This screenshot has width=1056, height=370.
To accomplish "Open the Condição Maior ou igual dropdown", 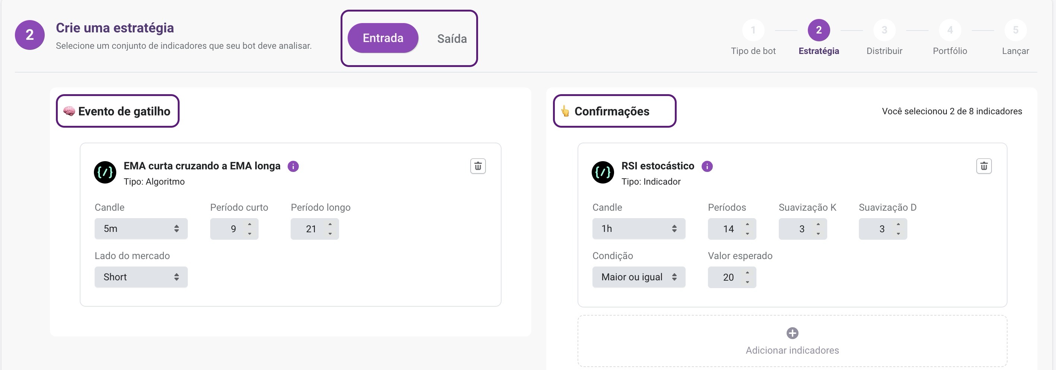I will coord(639,277).
